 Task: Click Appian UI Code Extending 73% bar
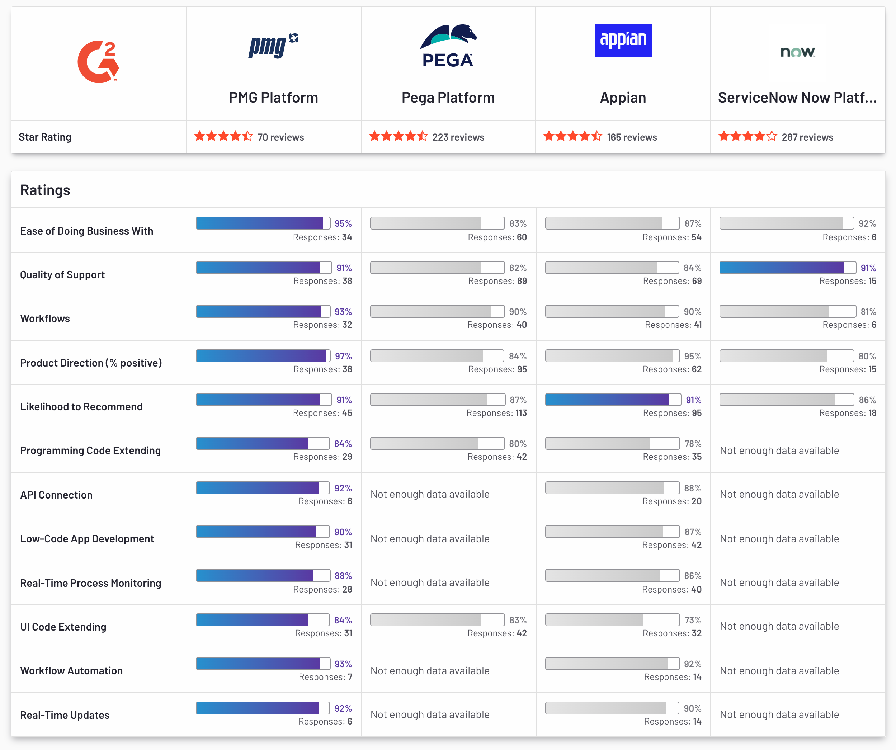pos(612,620)
